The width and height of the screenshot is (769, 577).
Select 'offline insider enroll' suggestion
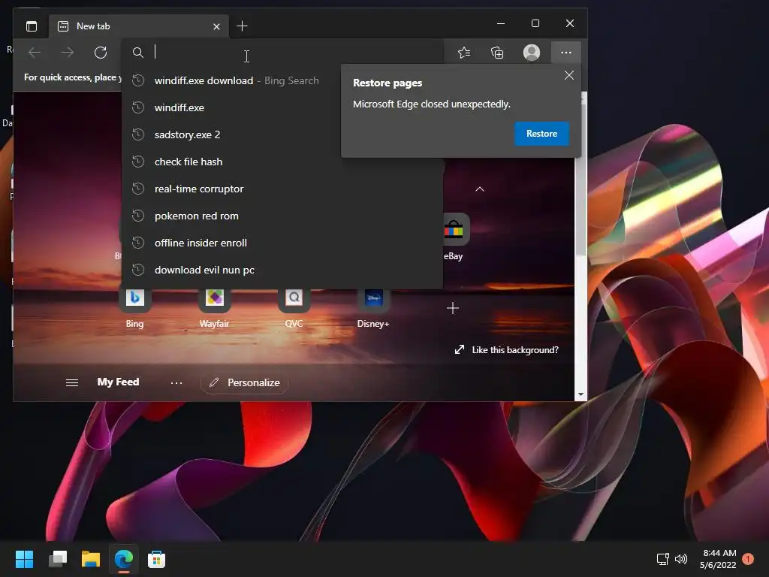282,243
